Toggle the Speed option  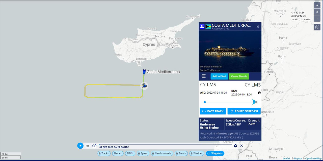point(143,153)
